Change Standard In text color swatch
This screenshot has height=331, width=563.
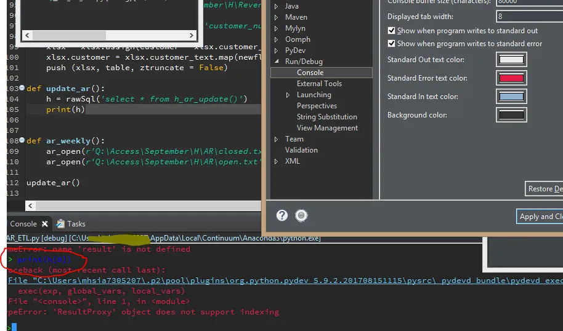coord(511,97)
